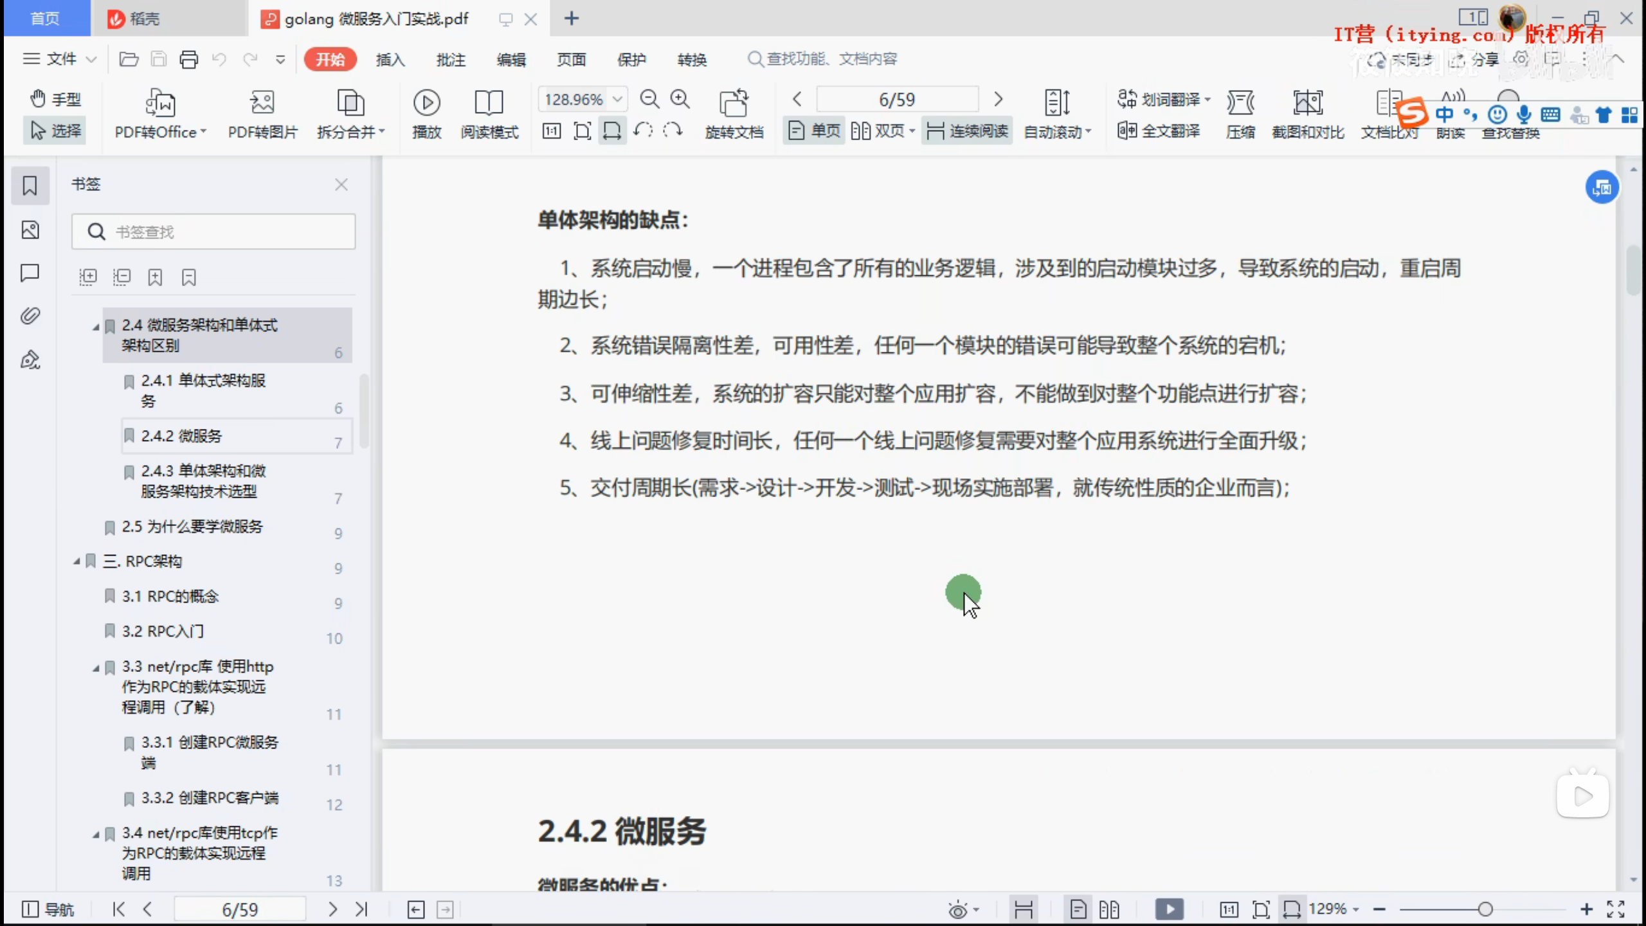
Task: Open screenshot and compare tool
Action: [x=1308, y=114]
